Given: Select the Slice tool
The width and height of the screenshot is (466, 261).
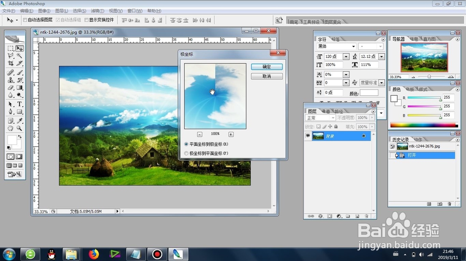Looking at the screenshot, I should (x=20, y=63).
